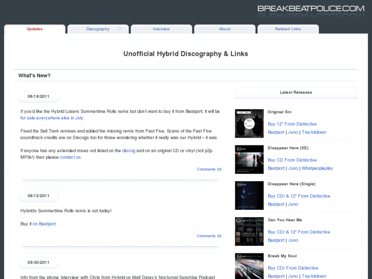
Task: Open Comments for the 06/18/2011 post
Action: tap(209, 169)
